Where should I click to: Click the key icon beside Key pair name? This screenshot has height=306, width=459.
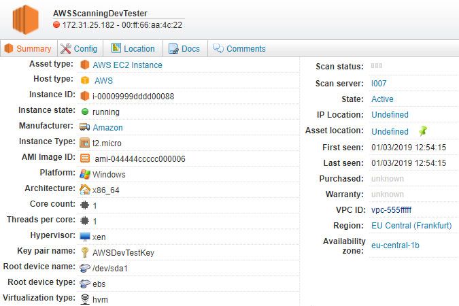(85, 252)
